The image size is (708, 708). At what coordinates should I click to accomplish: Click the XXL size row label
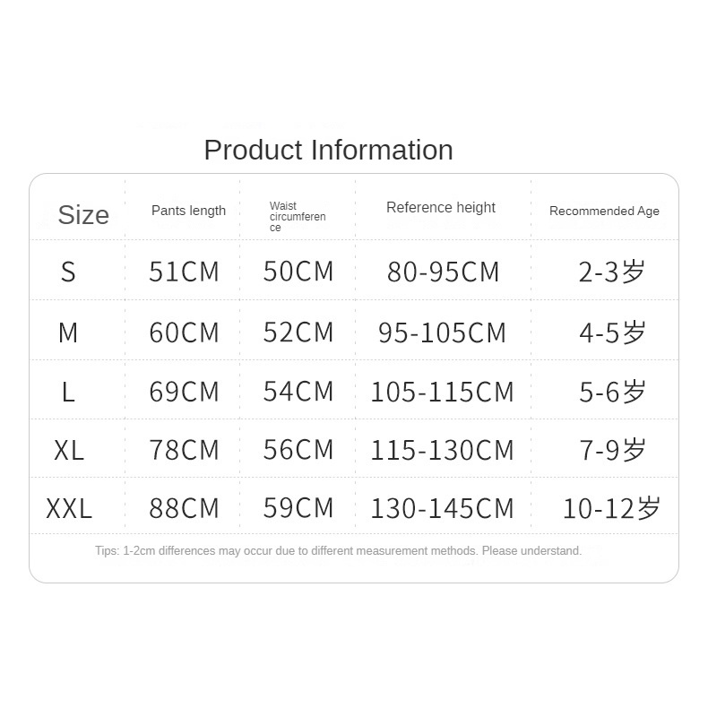pyautogui.click(x=69, y=509)
